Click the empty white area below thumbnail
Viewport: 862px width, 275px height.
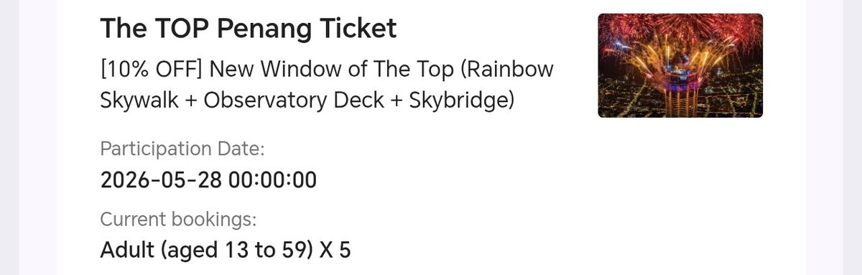coord(680,194)
